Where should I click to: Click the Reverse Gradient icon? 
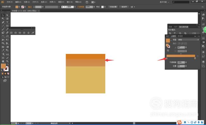(168, 50)
